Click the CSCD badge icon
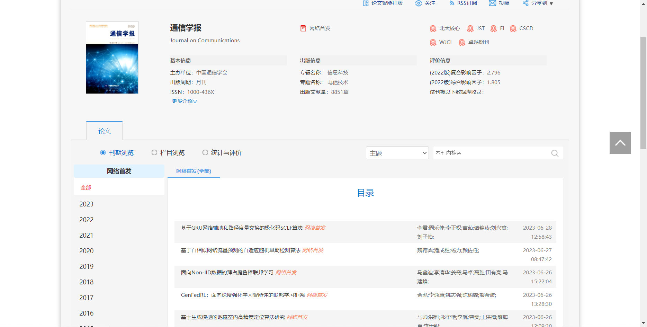This screenshot has height=327, width=647. [x=513, y=28]
